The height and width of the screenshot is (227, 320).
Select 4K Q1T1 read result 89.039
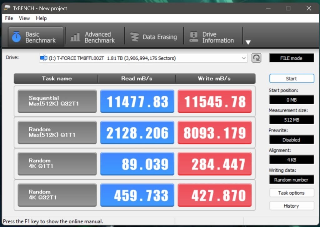coord(137,164)
